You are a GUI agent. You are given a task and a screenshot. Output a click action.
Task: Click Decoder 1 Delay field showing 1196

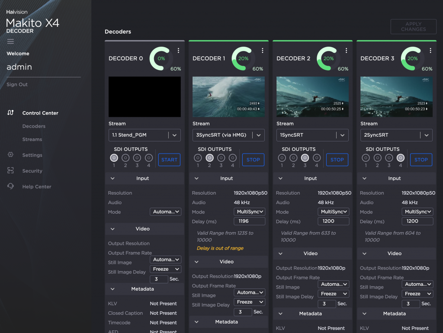(x=250, y=221)
